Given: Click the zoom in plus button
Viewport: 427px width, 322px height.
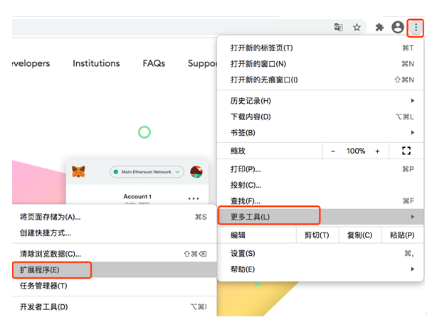Looking at the screenshot, I should [x=377, y=151].
